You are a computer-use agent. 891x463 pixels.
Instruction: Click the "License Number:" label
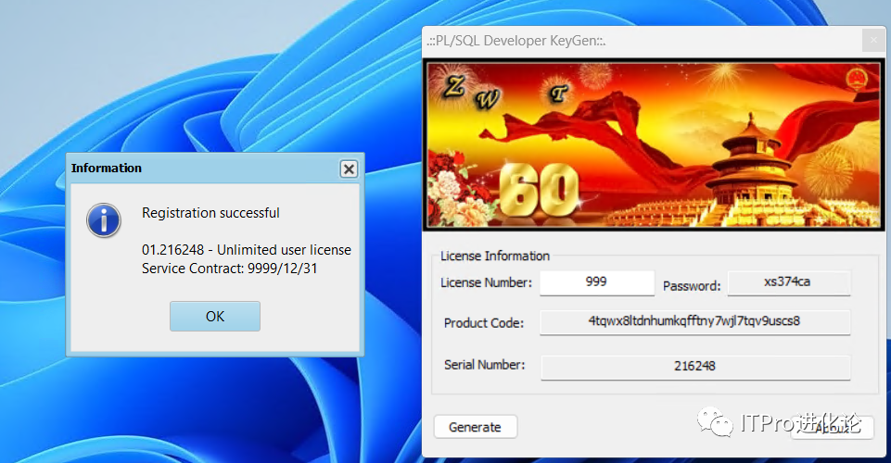[487, 282]
